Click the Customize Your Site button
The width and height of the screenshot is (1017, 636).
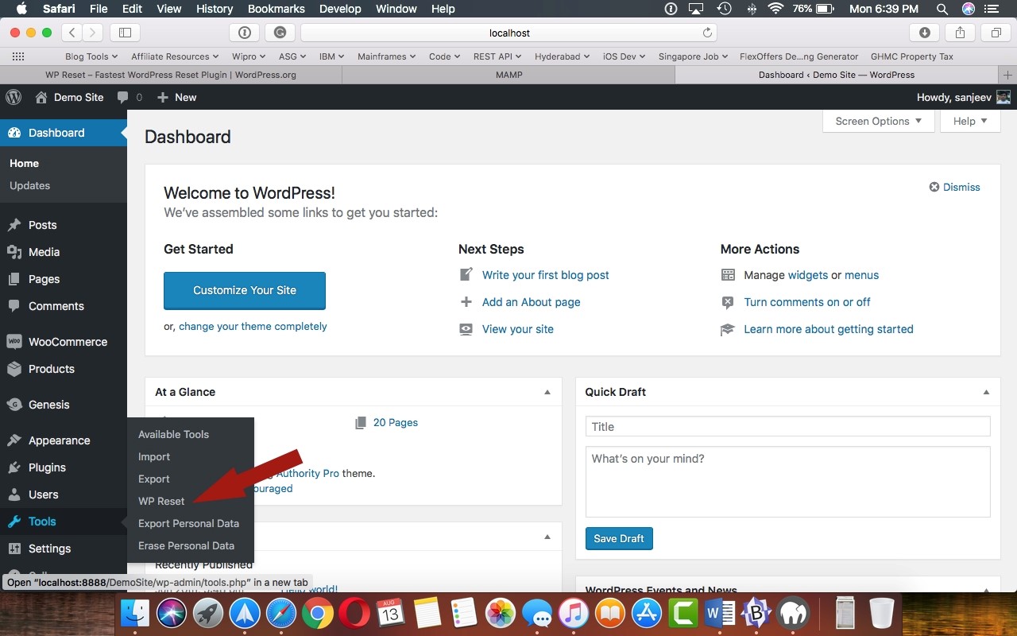[x=244, y=290]
